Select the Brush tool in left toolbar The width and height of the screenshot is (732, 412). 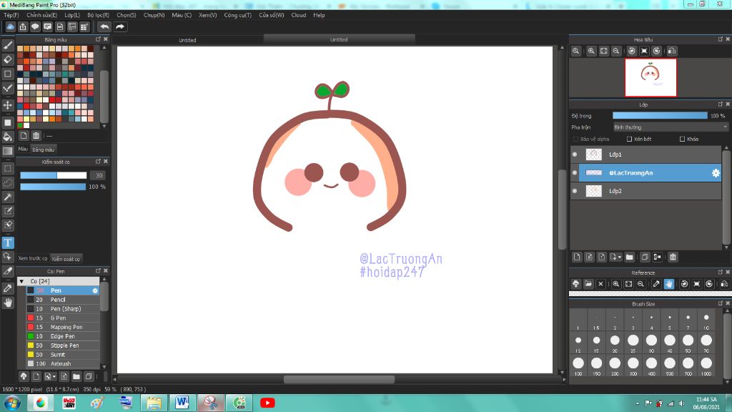click(8, 45)
